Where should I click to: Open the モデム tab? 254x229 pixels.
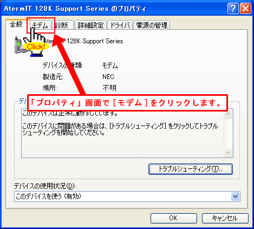40,25
